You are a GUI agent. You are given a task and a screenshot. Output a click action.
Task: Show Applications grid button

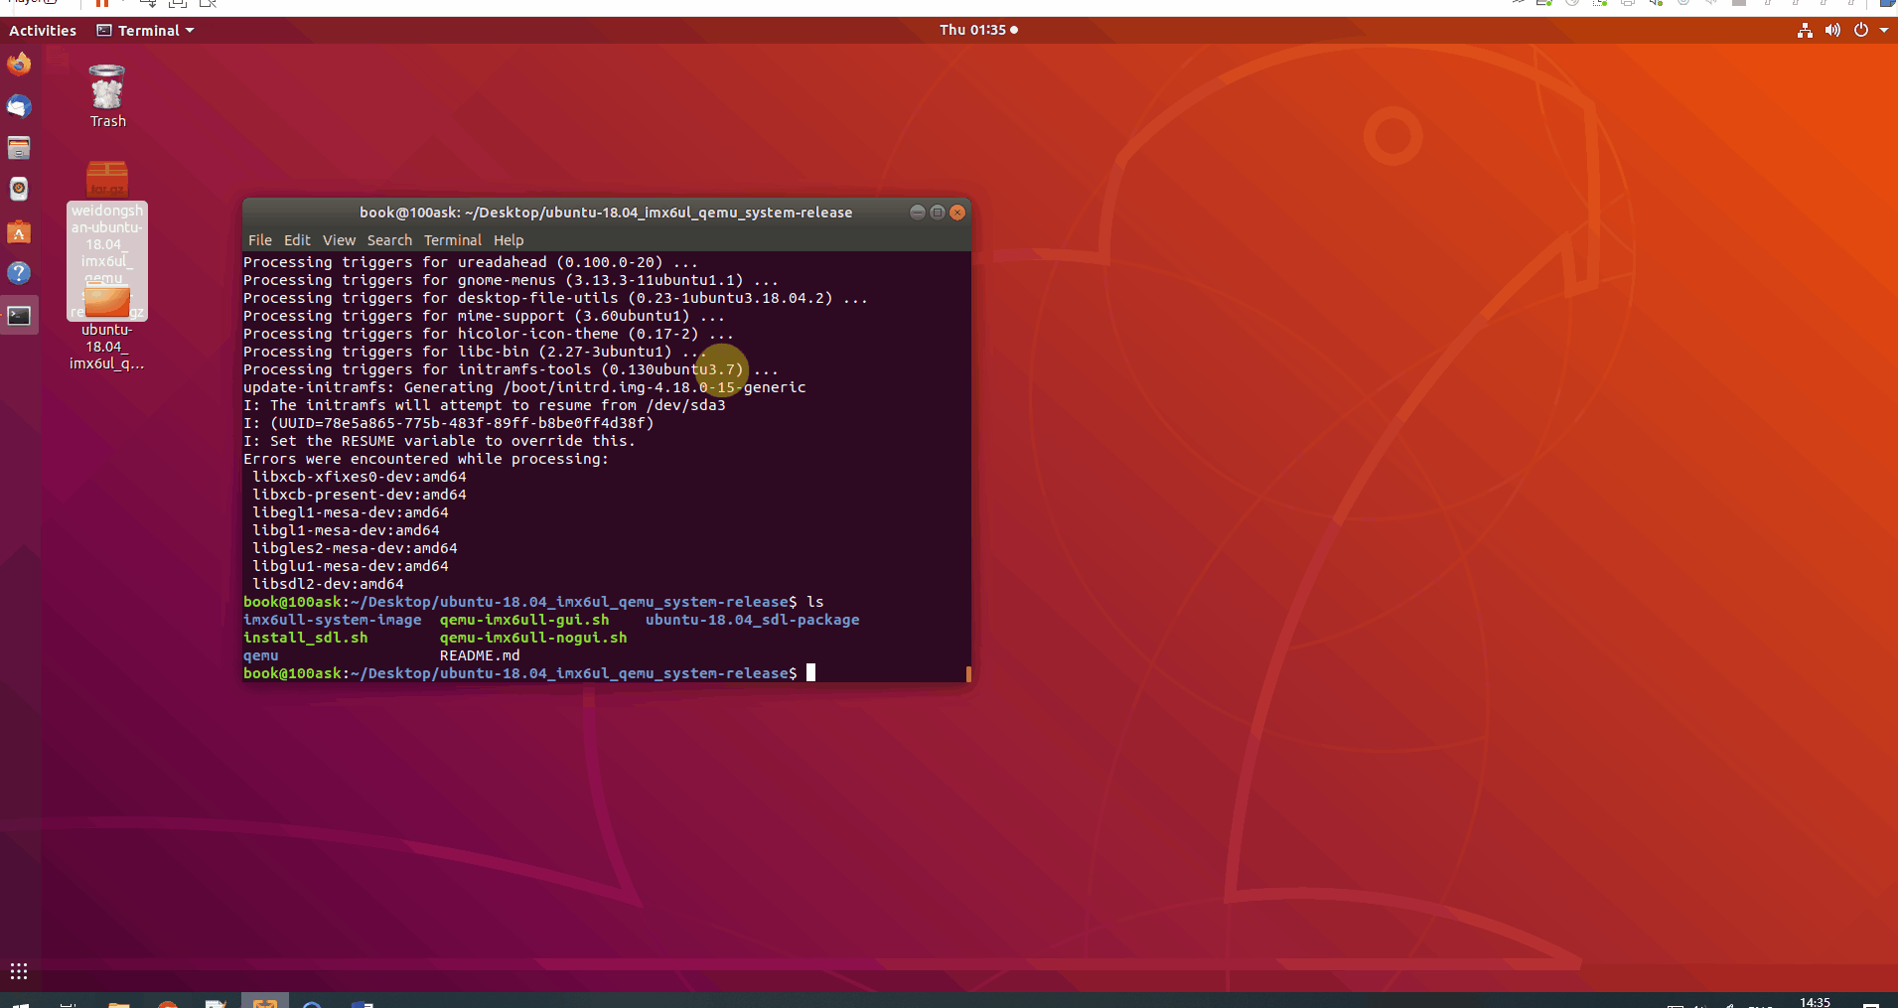(19, 971)
